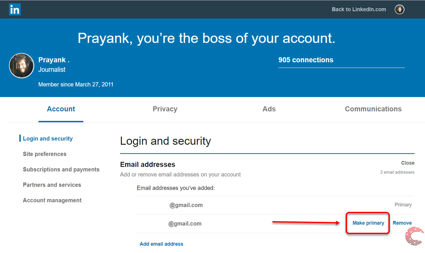Click the Journalist headline text
Screen dimensions: 425x253
(x=52, y=70)
